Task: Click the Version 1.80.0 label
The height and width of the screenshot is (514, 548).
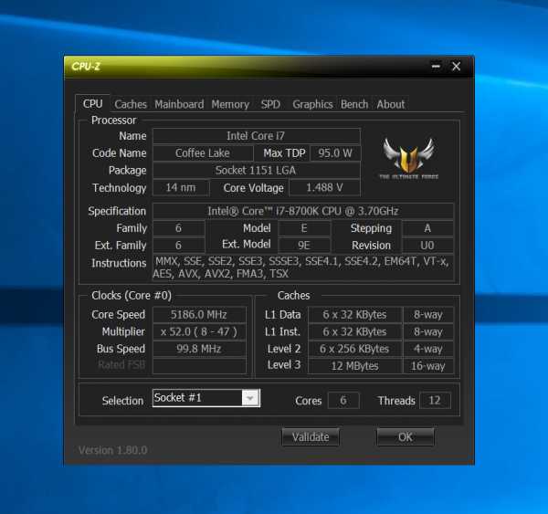Action: pyautogui.click(x=112, y=450)
